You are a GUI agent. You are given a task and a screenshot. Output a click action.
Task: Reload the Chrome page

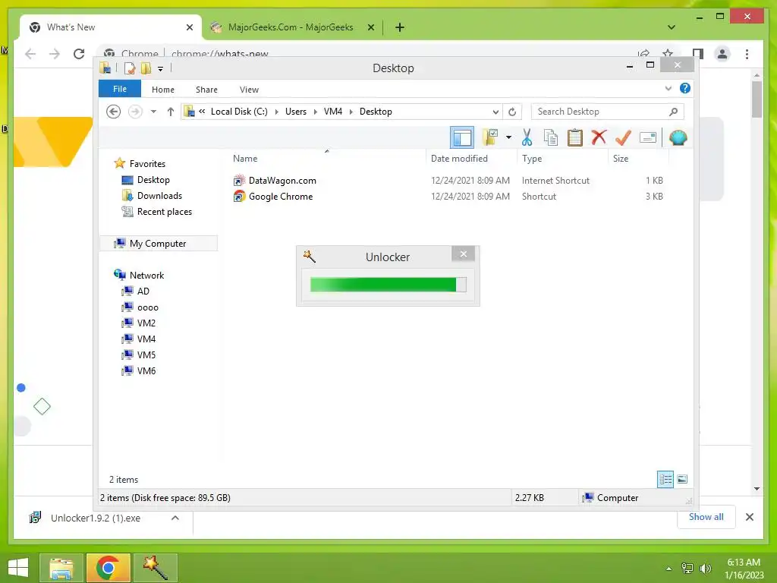coord(79,54)
